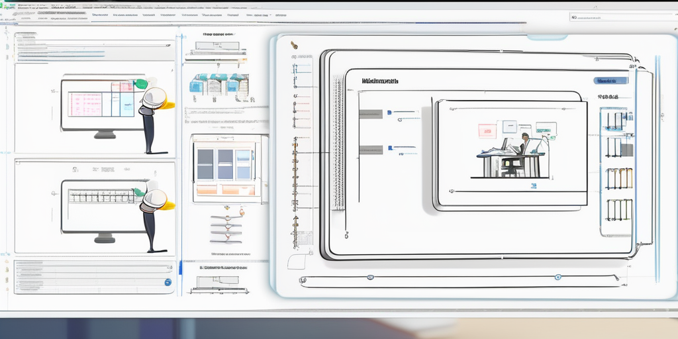Click the gold pin icon atop the main panel
This screenshot has width=678, height=339.
click(x=293, y=45)
